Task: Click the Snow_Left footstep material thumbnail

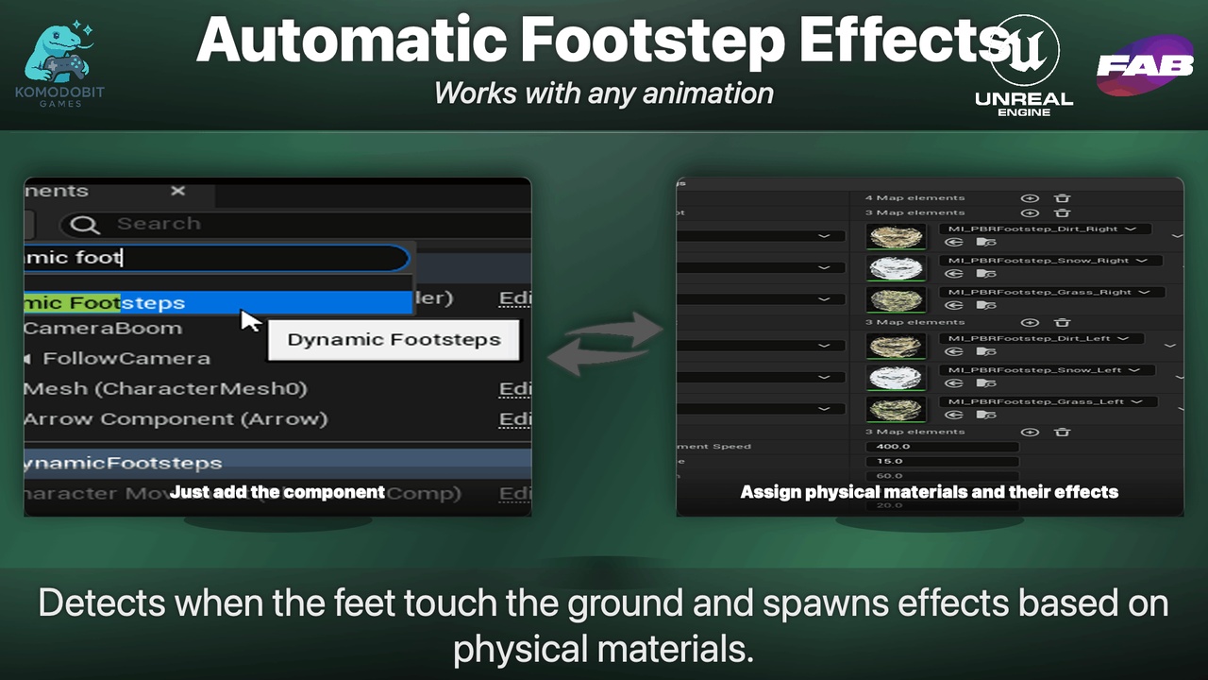Action: [x=897, y=378]
